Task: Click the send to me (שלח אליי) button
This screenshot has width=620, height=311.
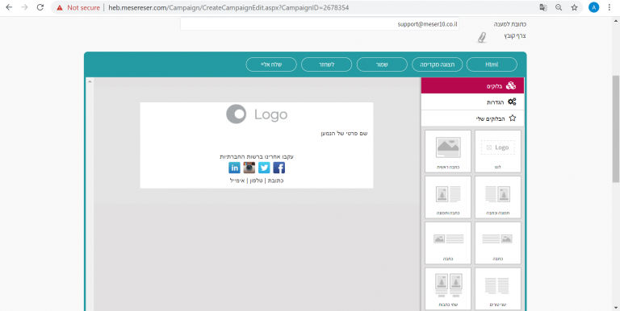Action: [271, 64]
